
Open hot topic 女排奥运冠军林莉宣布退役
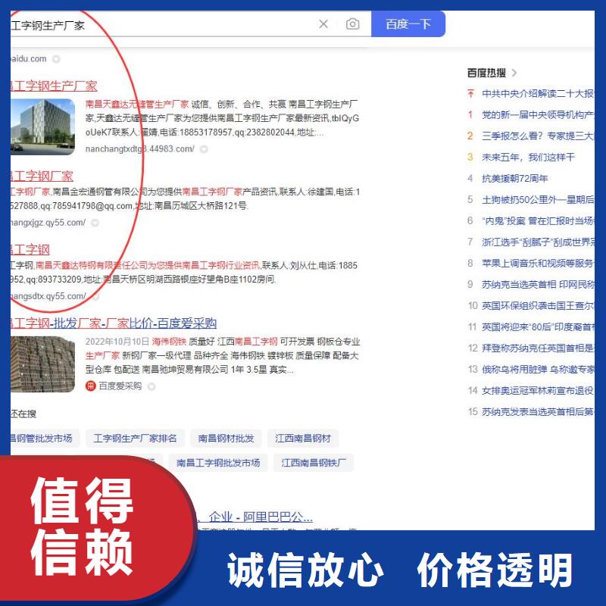[x=538, y=391]
